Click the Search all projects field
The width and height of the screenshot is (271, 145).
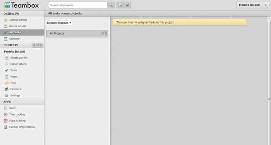tap(78, 5)
